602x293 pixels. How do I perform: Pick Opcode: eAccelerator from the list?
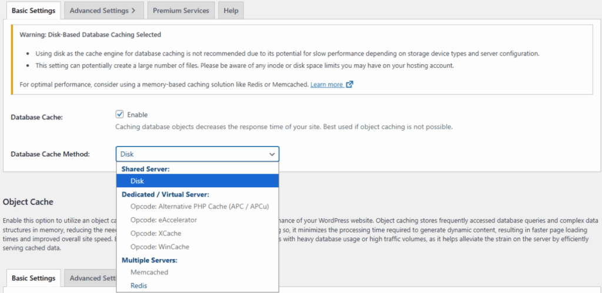click(x=163, y=220)
